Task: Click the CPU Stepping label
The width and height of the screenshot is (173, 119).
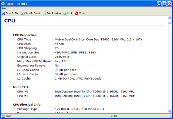Action: 27,48
